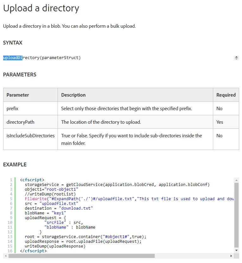The height and width of the screenshot is (263, 242).
Task: Click the horizontal scrollbar left arrow
Action: click(6, 256)
